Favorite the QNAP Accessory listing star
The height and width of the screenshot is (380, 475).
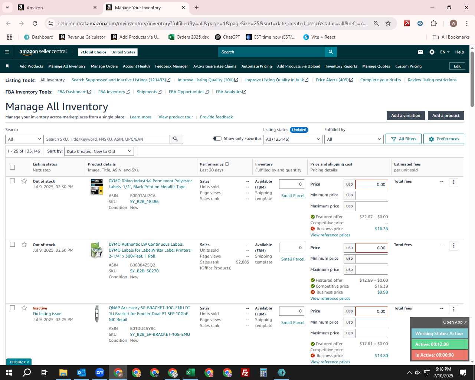click(x=24, y=308)
